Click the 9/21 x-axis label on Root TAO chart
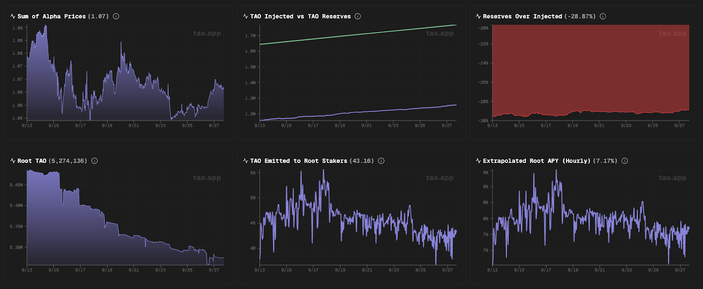 click(134, 270)
